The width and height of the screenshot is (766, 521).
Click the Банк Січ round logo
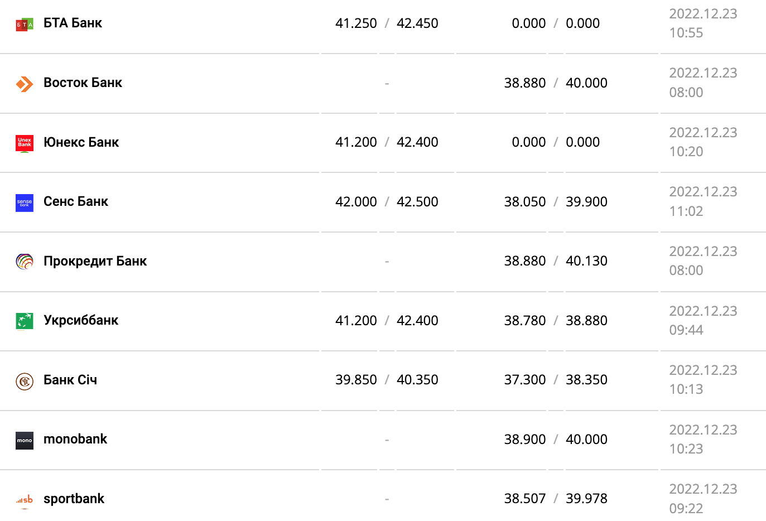25,381
